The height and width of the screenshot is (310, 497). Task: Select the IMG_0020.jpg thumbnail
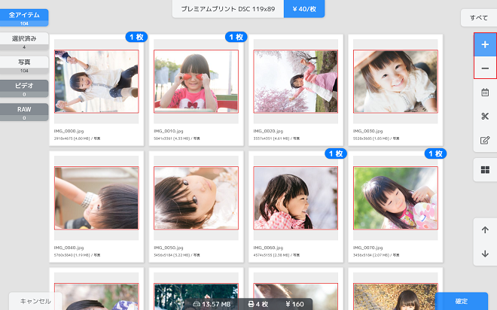coord(295,81)
